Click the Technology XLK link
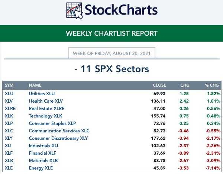The image size is (223, 174). [x=45, y=116]
